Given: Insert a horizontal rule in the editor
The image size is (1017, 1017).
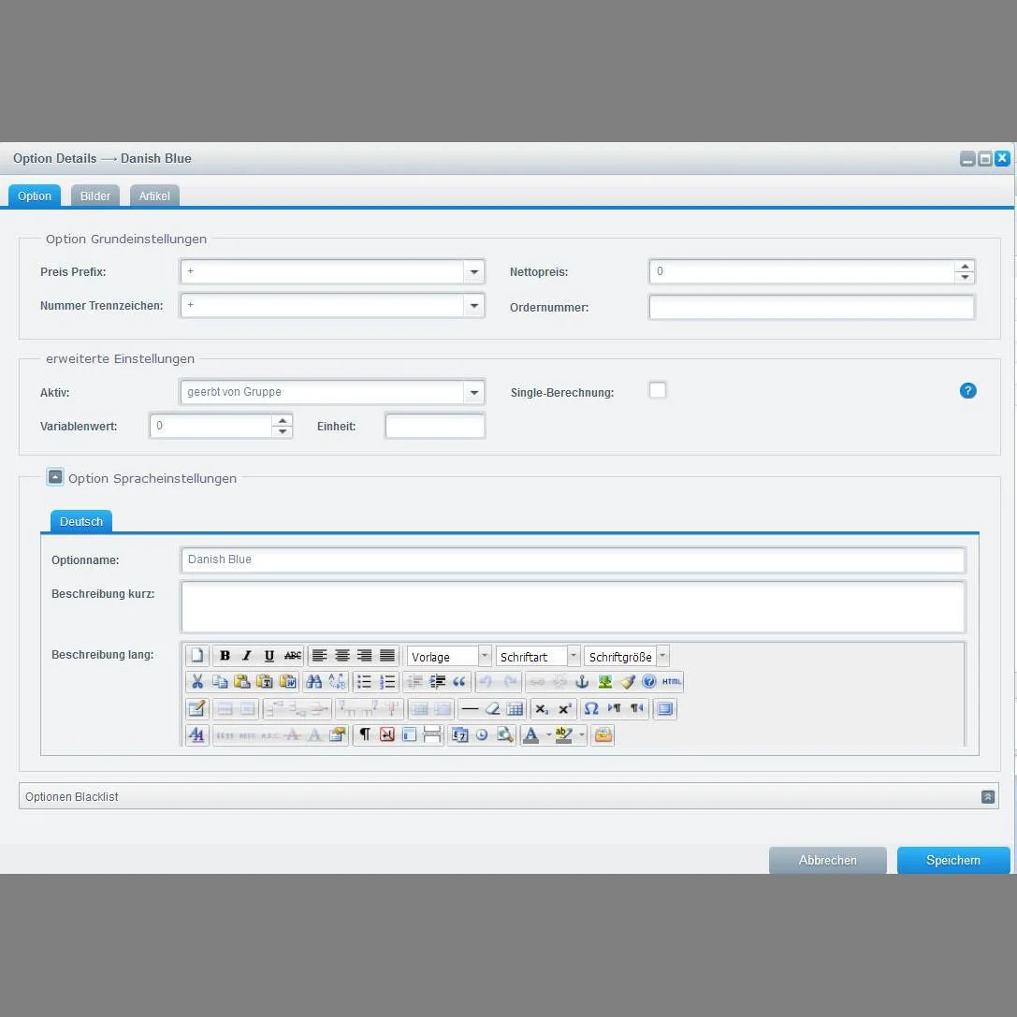Looking at the screenshot, I should tap(469, 708).
